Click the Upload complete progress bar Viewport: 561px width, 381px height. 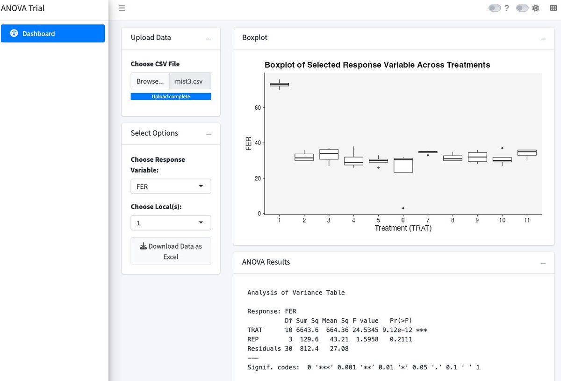tap(171, 96)
